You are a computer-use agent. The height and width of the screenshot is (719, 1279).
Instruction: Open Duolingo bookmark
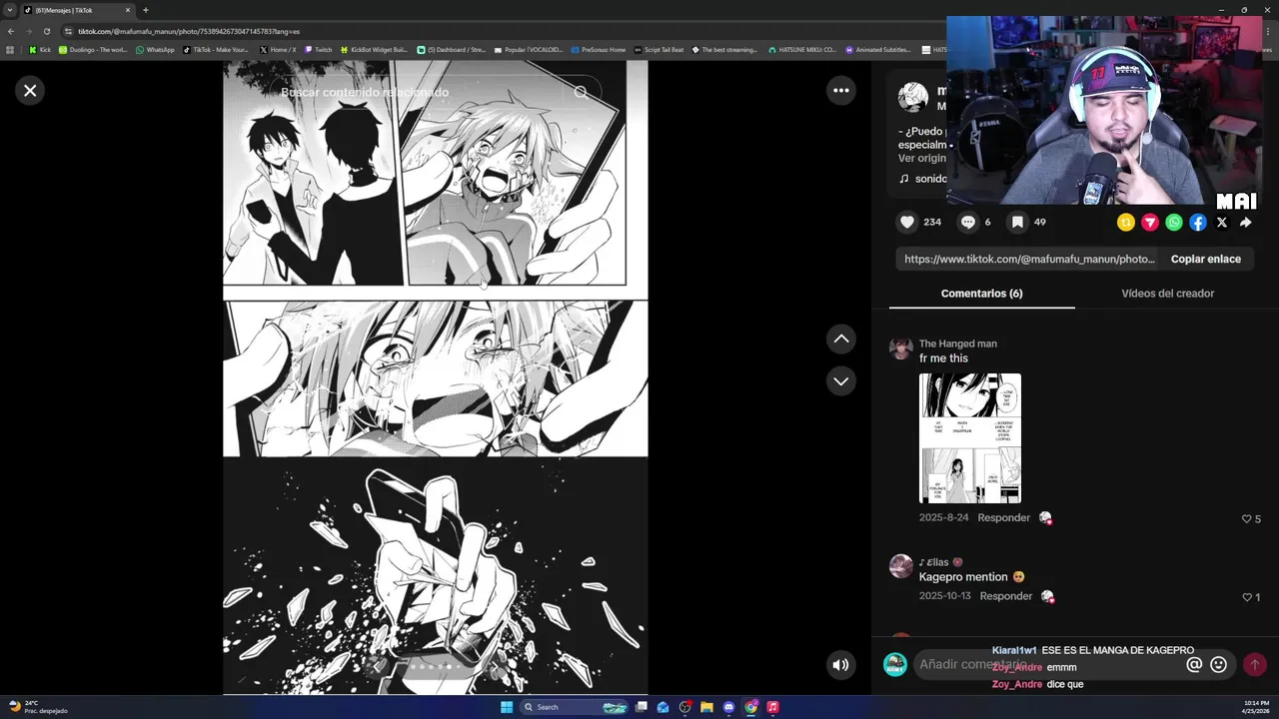pyautogui.click(x=93, y=50)
